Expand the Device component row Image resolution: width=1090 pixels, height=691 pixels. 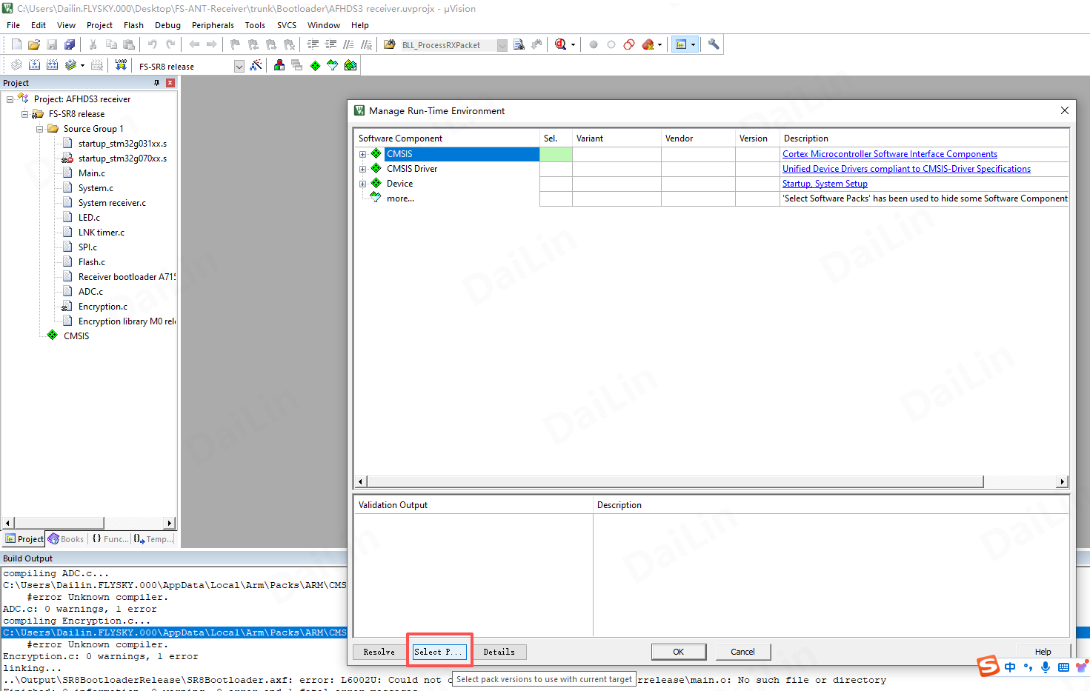pyautogui.click(x=362, y=184)
